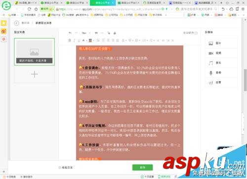Open the 学习资料 bookmark folder
The height and width of the screenshot is (179, 247).
pyautogui.click(x=156, y=15)
